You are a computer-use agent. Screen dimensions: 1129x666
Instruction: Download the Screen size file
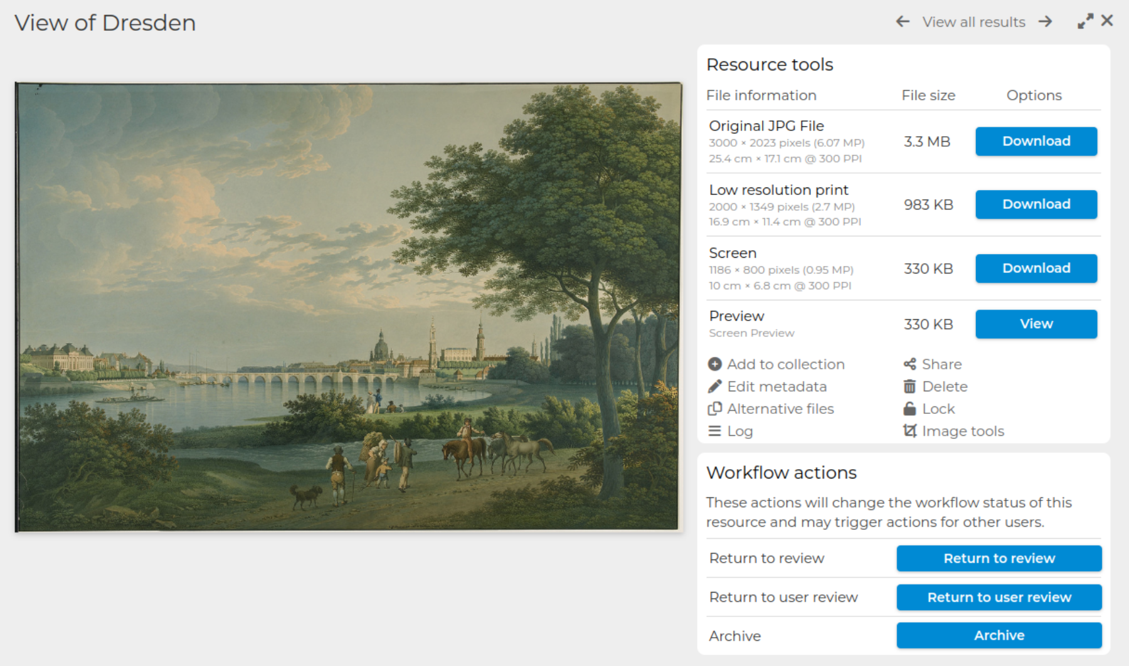point(1036,268)
